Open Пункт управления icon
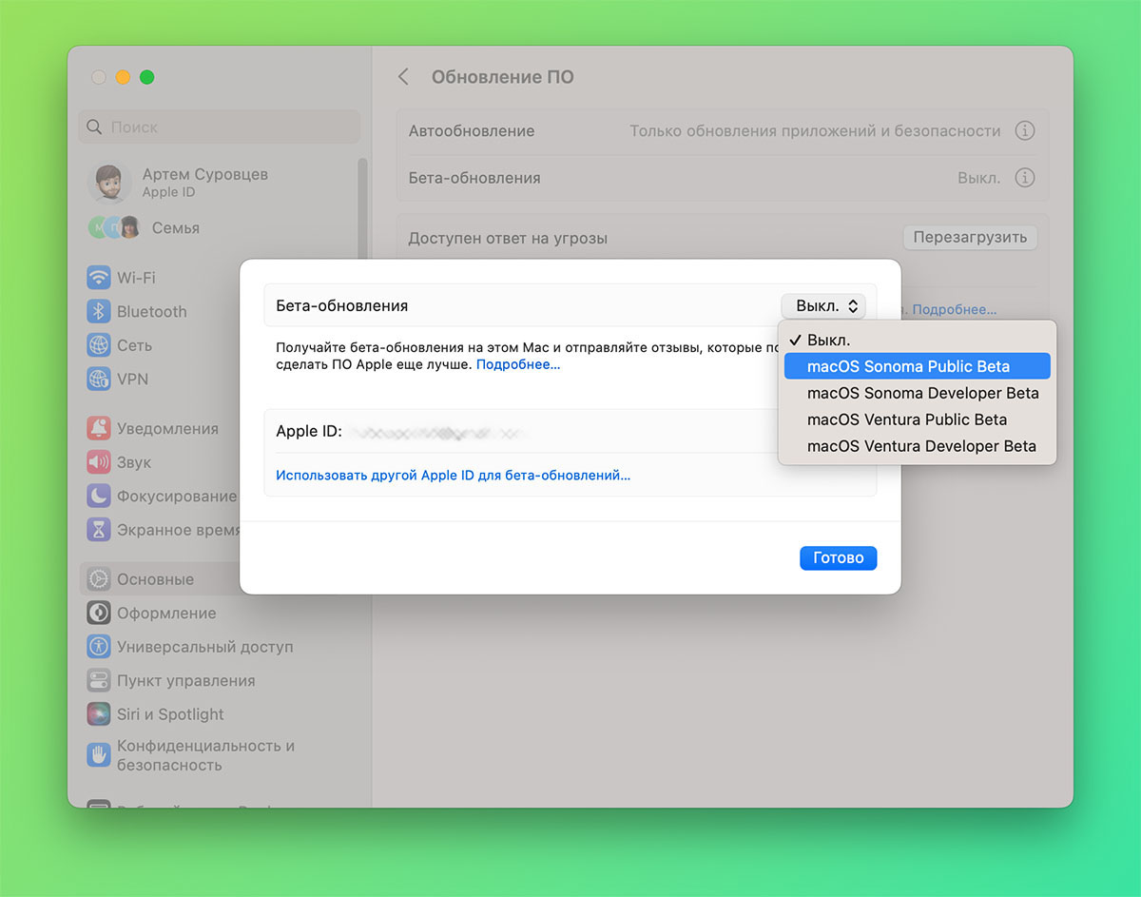Screen dimensions: 1141x897 tap(99, 680)
